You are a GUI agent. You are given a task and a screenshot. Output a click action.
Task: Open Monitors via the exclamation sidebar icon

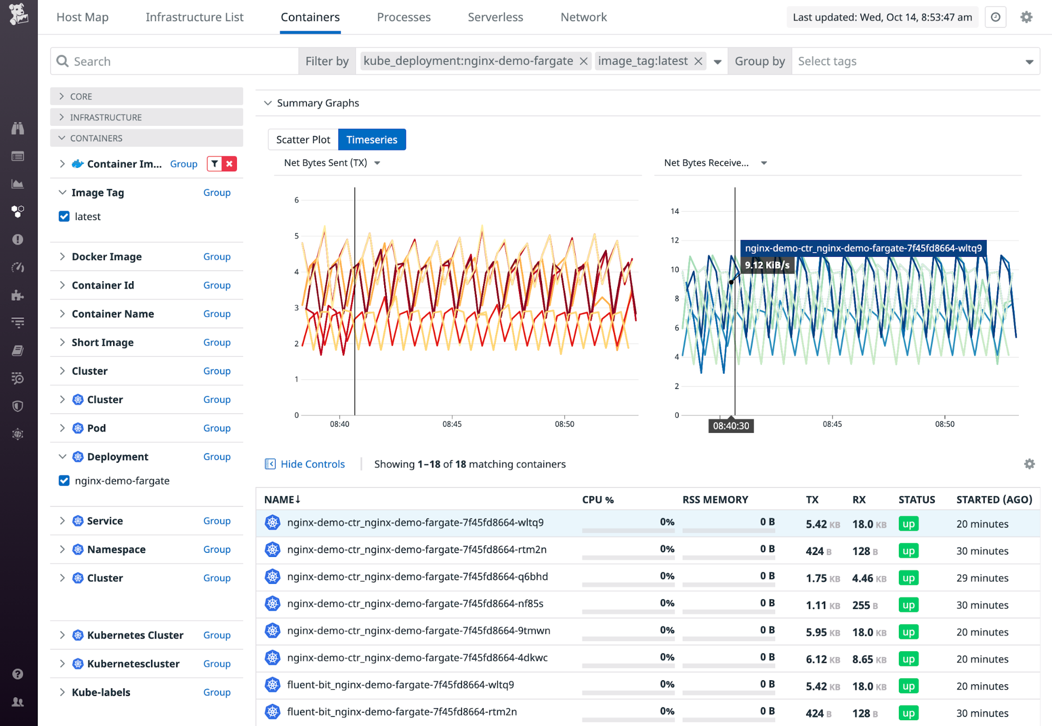pos(18,240)
